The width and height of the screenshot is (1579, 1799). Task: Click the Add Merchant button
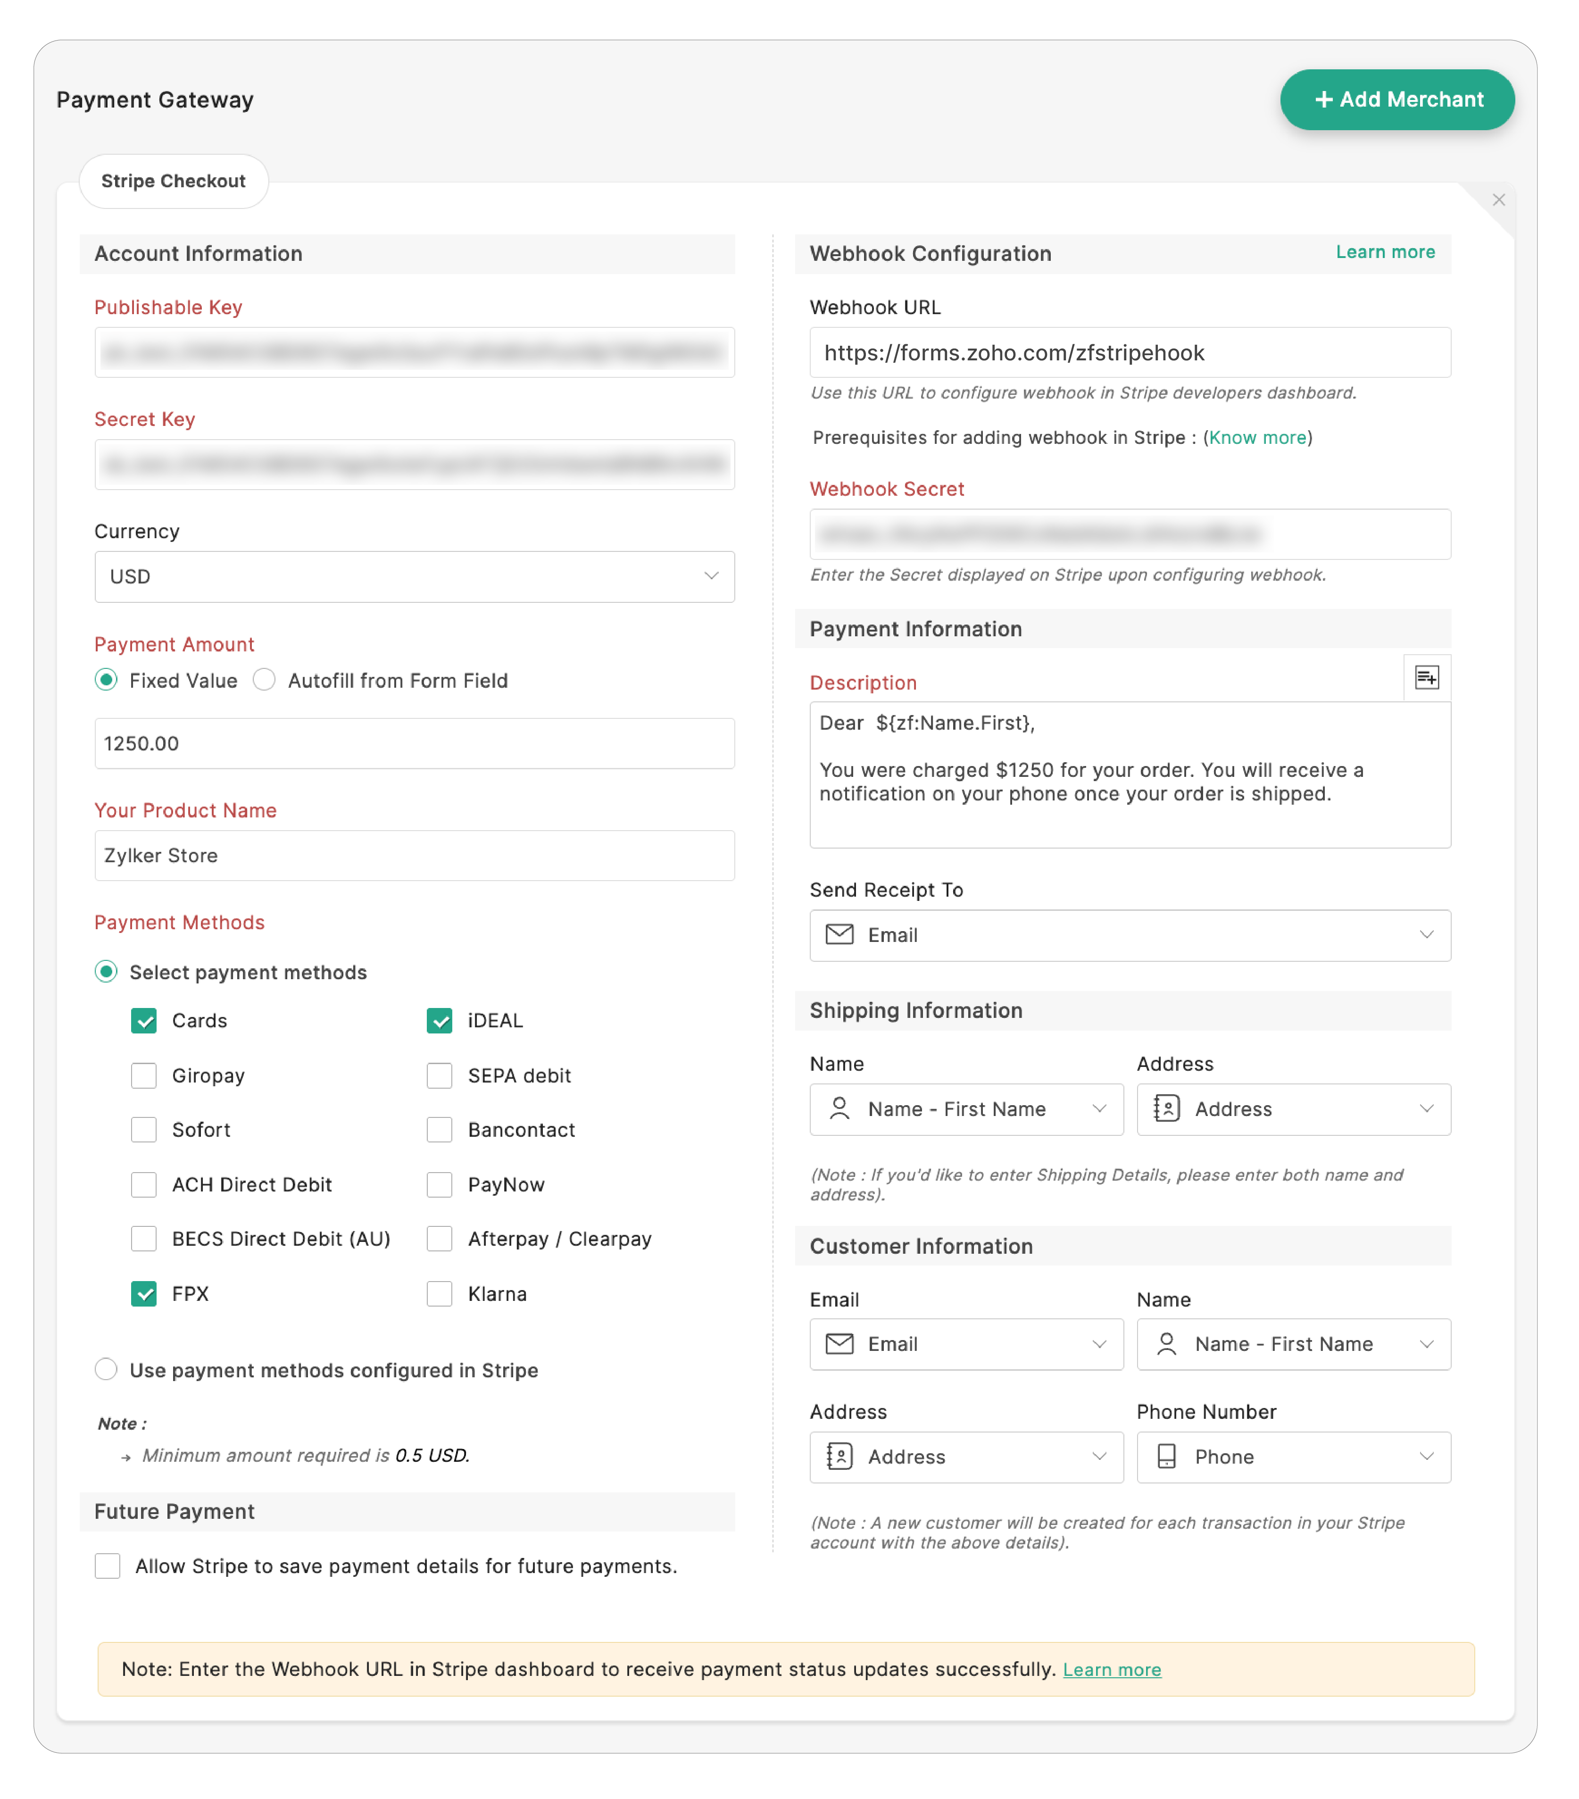coord(1397,100)
